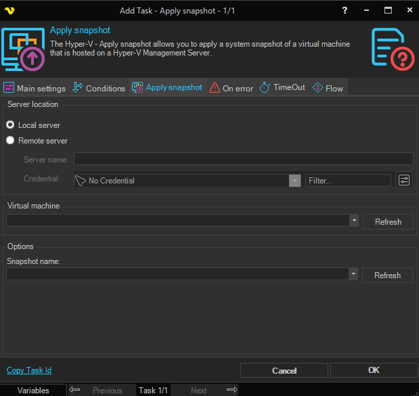The image size is (419, 396).
Task: Expand the Snapshot name dropdown
Action: (354, 274)
